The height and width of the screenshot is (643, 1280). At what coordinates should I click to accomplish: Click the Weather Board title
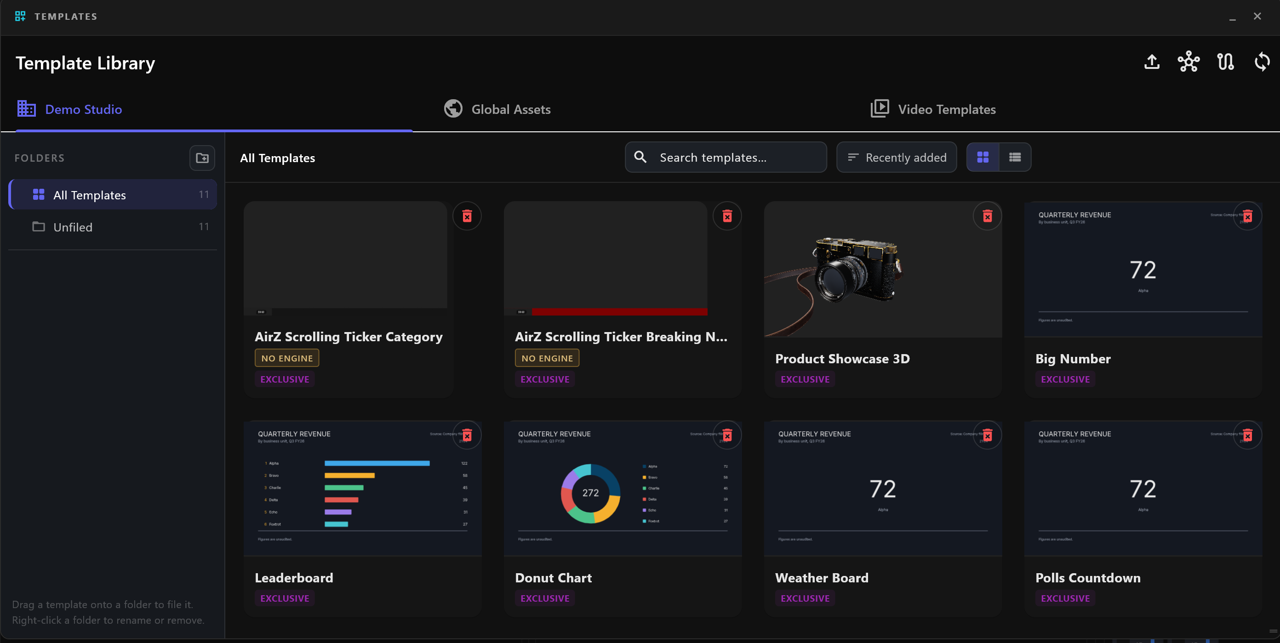(x=821, y=578)
